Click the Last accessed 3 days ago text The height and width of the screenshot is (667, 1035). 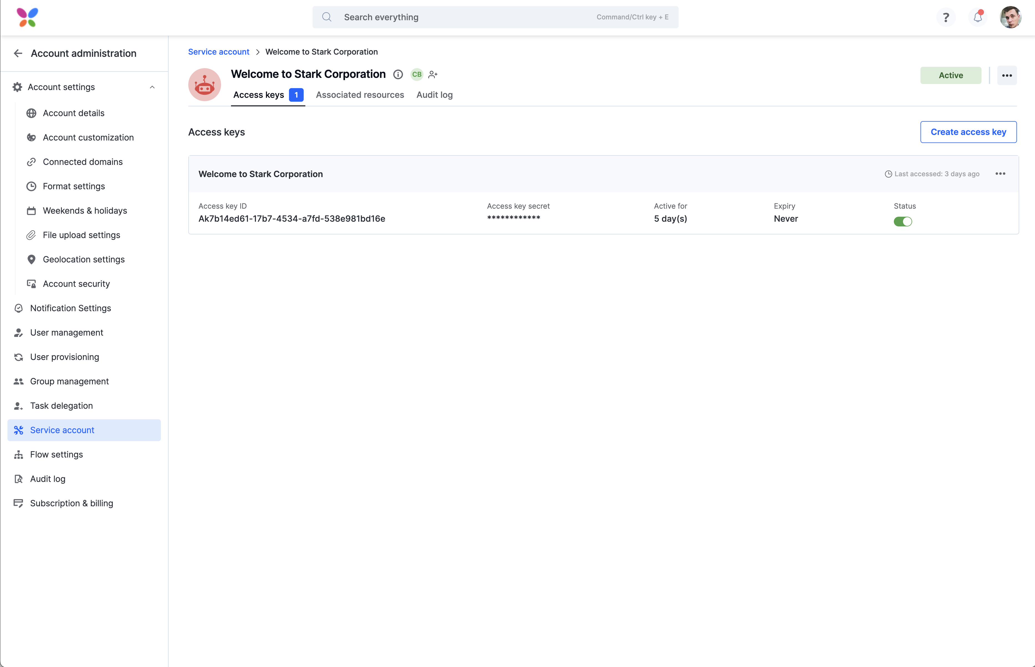click(937, 174)
